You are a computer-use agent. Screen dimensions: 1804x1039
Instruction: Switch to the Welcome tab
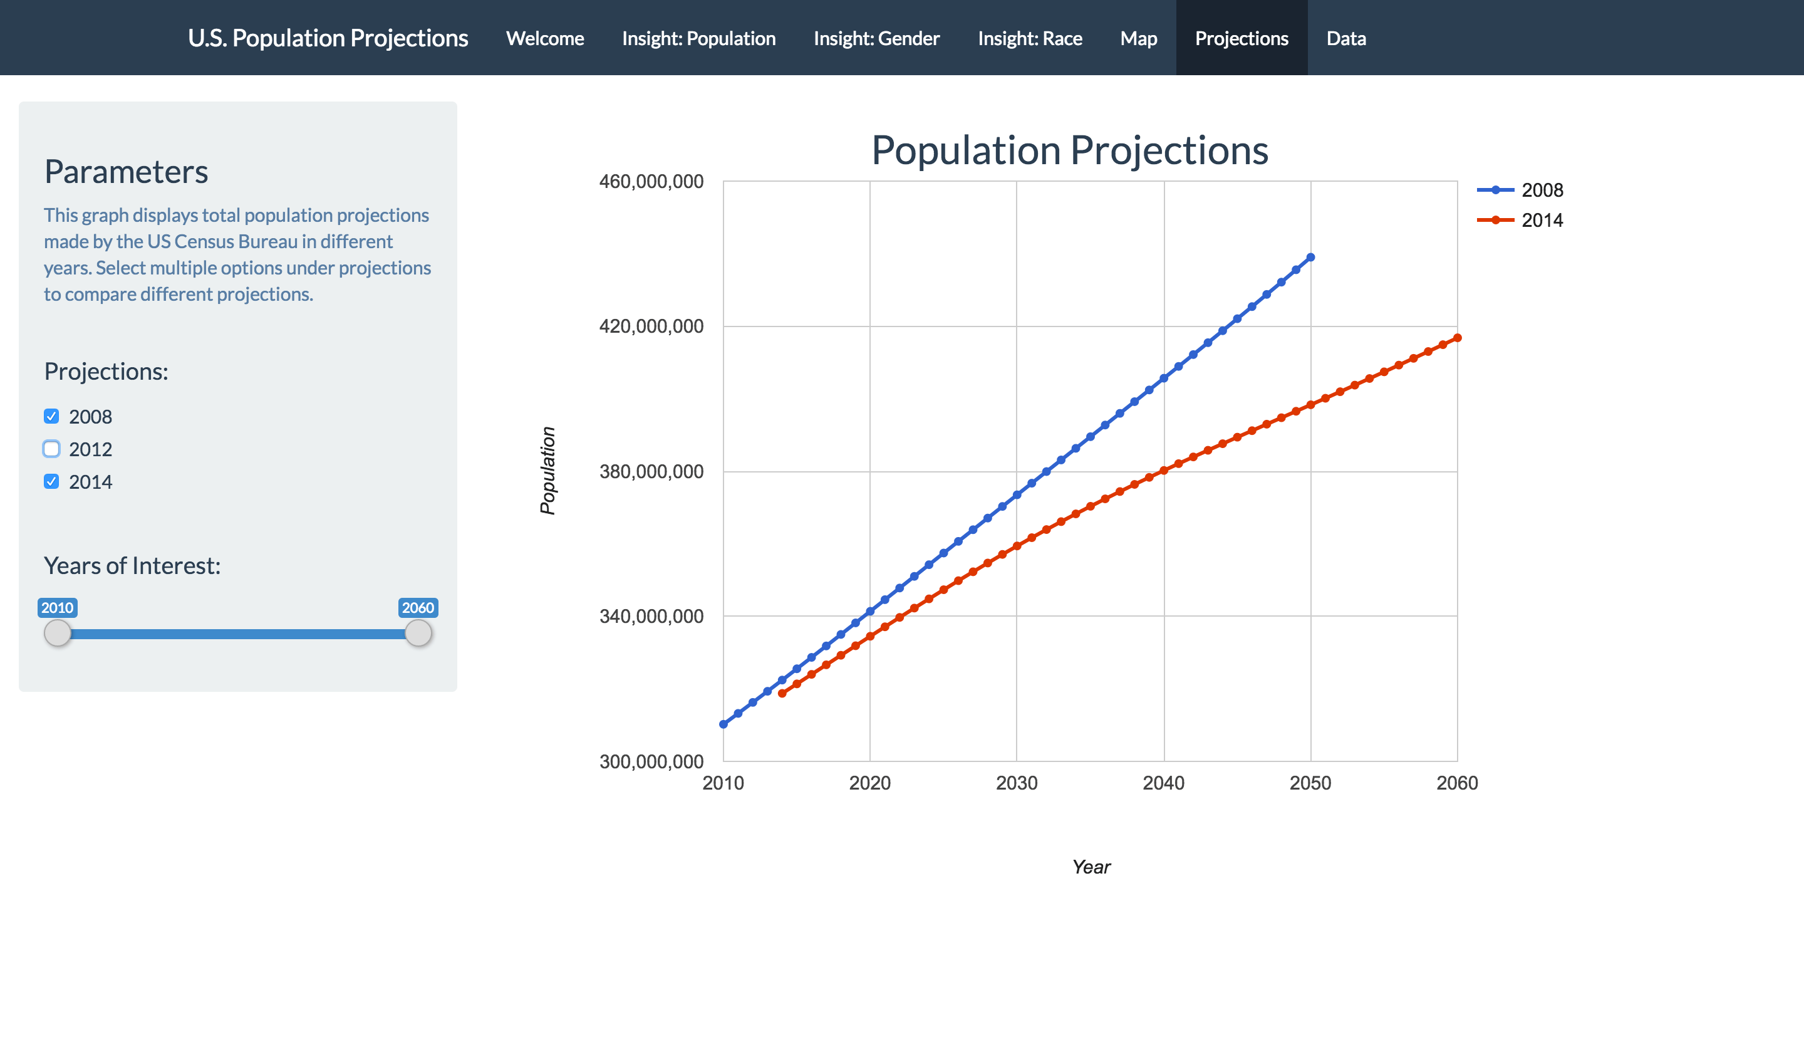pyautogui.click(x=545, y=38)
